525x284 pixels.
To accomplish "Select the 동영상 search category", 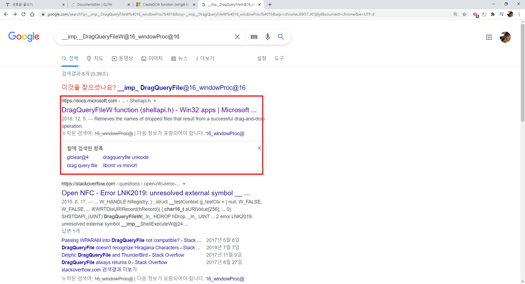I will (122, 59).
